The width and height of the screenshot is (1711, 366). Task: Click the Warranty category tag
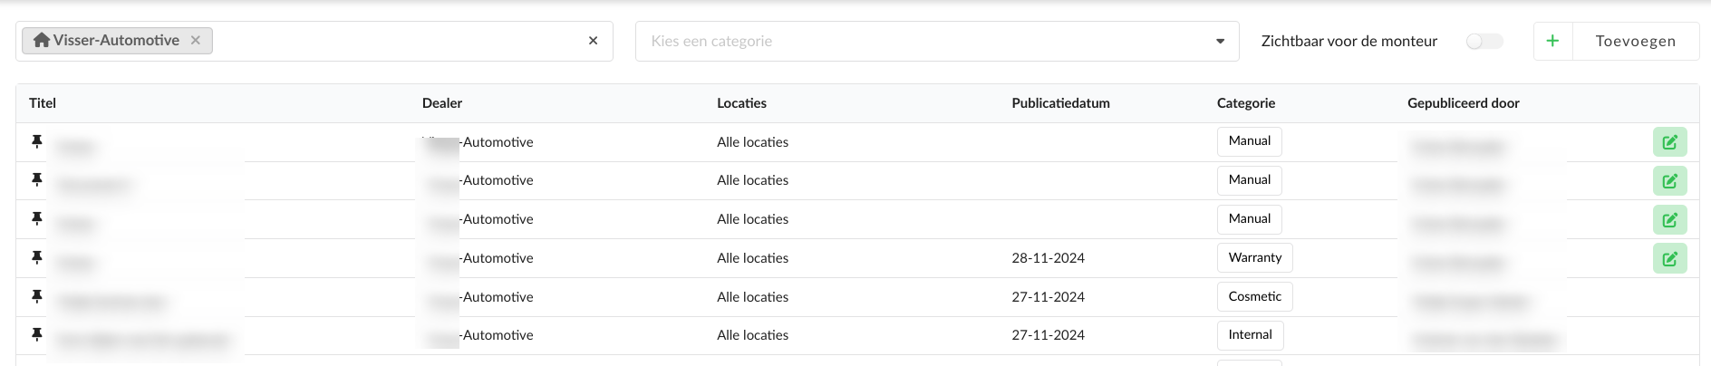1254,257
